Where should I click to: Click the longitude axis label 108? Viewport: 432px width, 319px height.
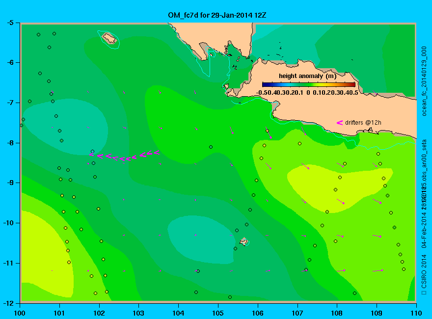pos(337,313)
